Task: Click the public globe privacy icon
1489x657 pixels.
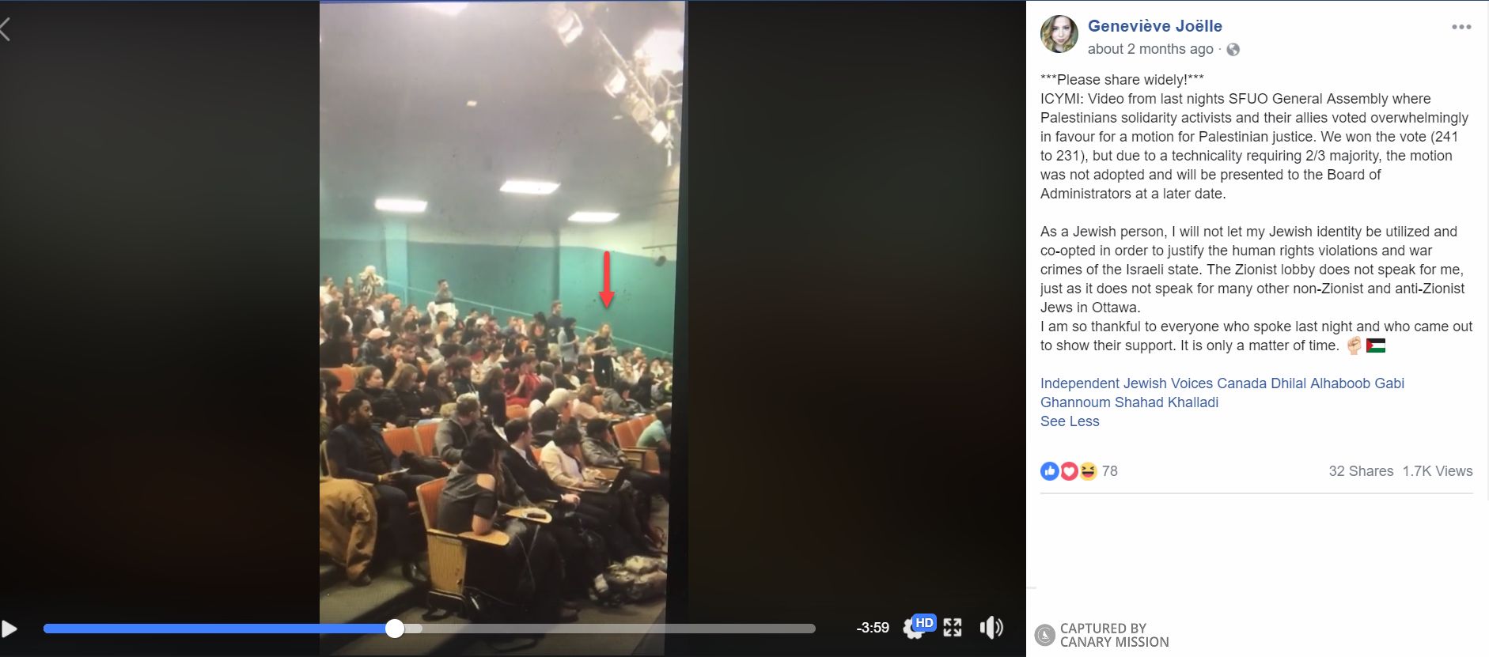Action: tap(1233, 50)
